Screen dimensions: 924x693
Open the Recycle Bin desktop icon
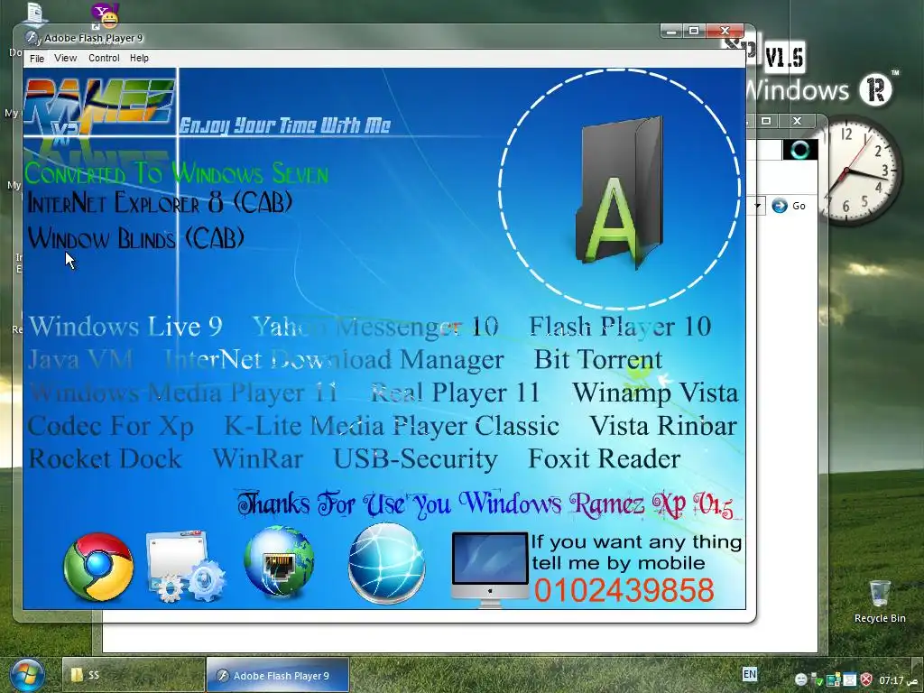tap(879, 600)
